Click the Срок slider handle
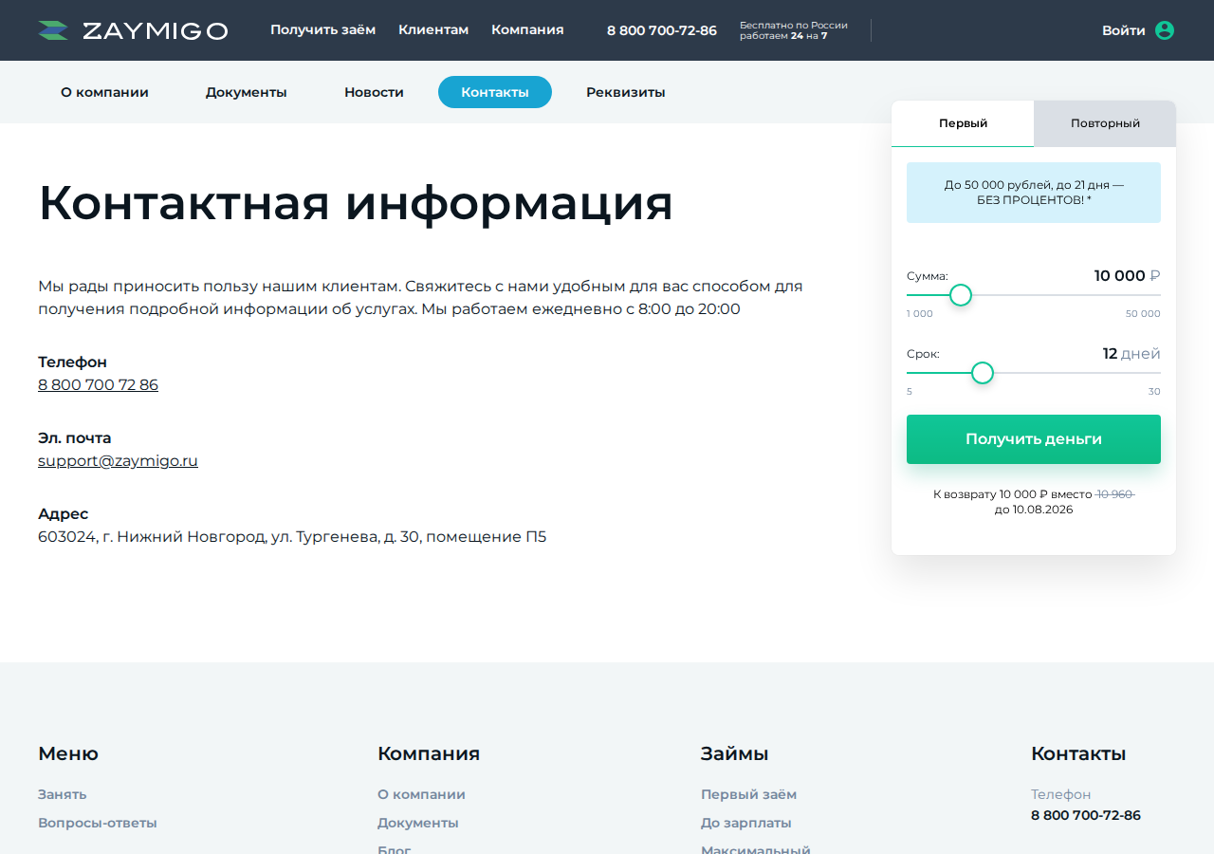The height and width of the screenshot is (854, 1214). tap(983, 373)
